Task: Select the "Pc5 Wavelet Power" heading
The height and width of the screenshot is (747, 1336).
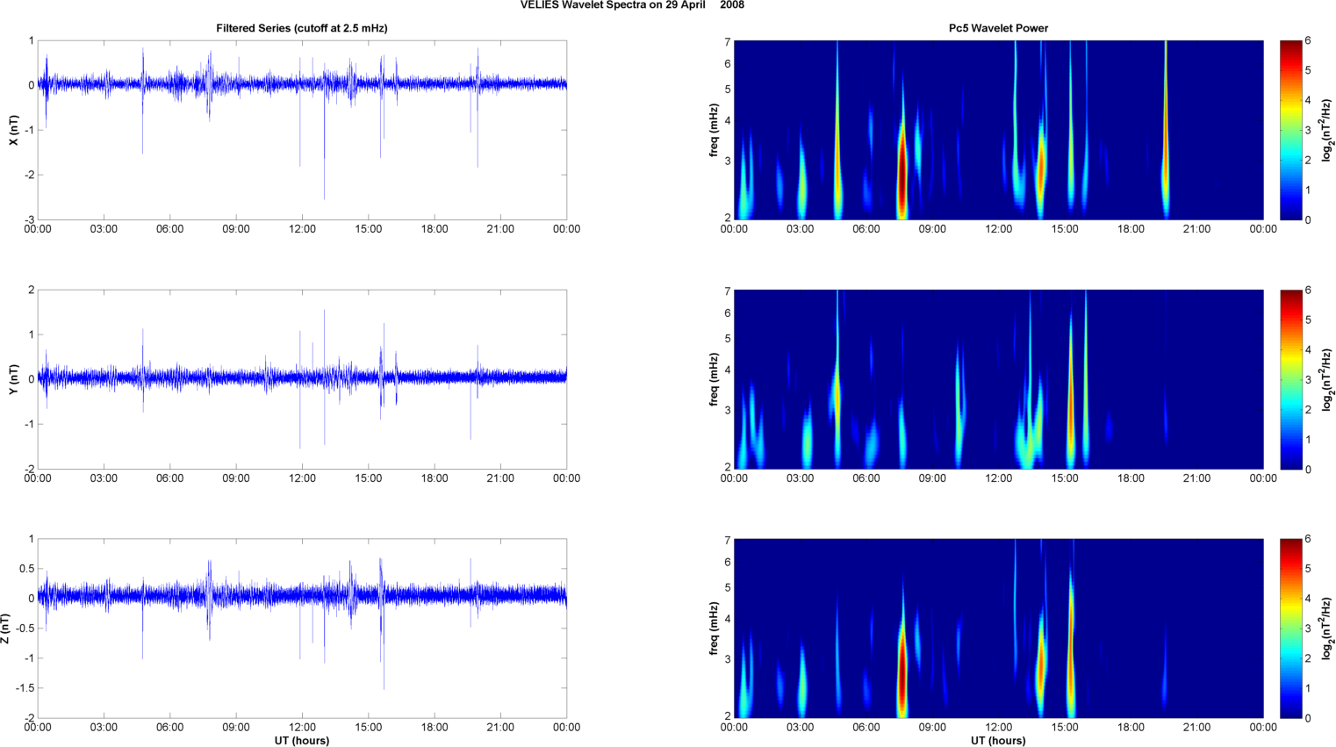Action: [x=998, y=28]
